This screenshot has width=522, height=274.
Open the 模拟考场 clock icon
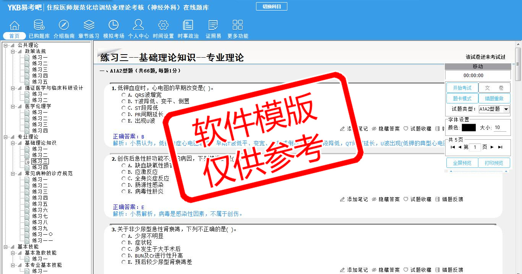113,25
